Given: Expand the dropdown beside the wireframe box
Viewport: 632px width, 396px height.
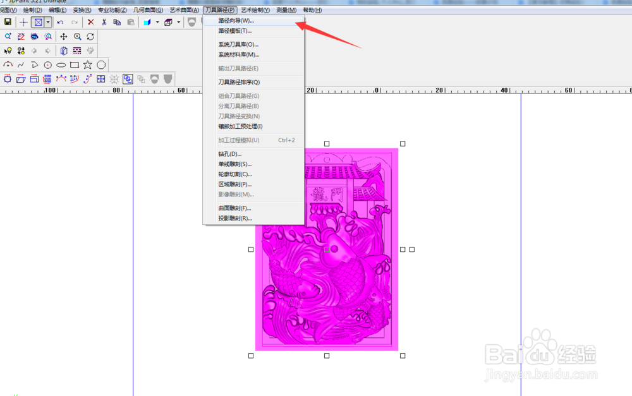Looking at the screenshot, I should click(179, 22).
